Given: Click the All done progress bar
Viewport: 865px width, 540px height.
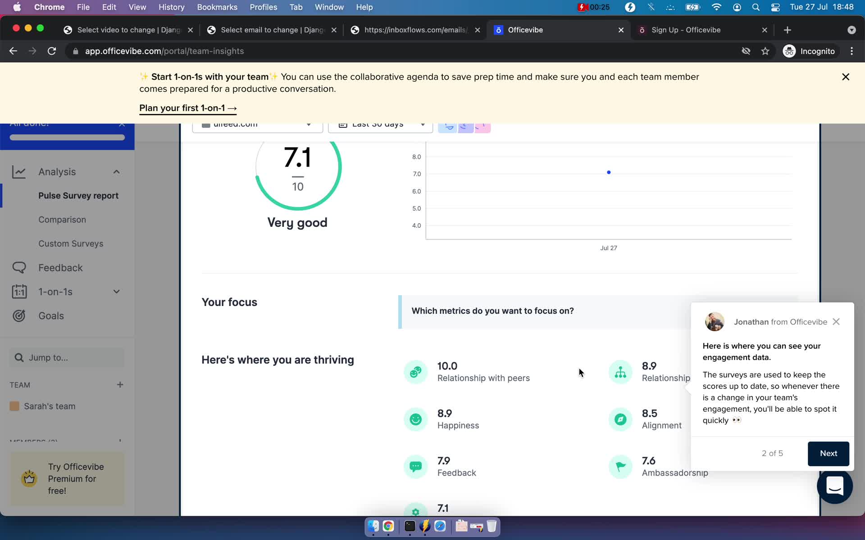Looking at the screenshot, I should 67,137.
